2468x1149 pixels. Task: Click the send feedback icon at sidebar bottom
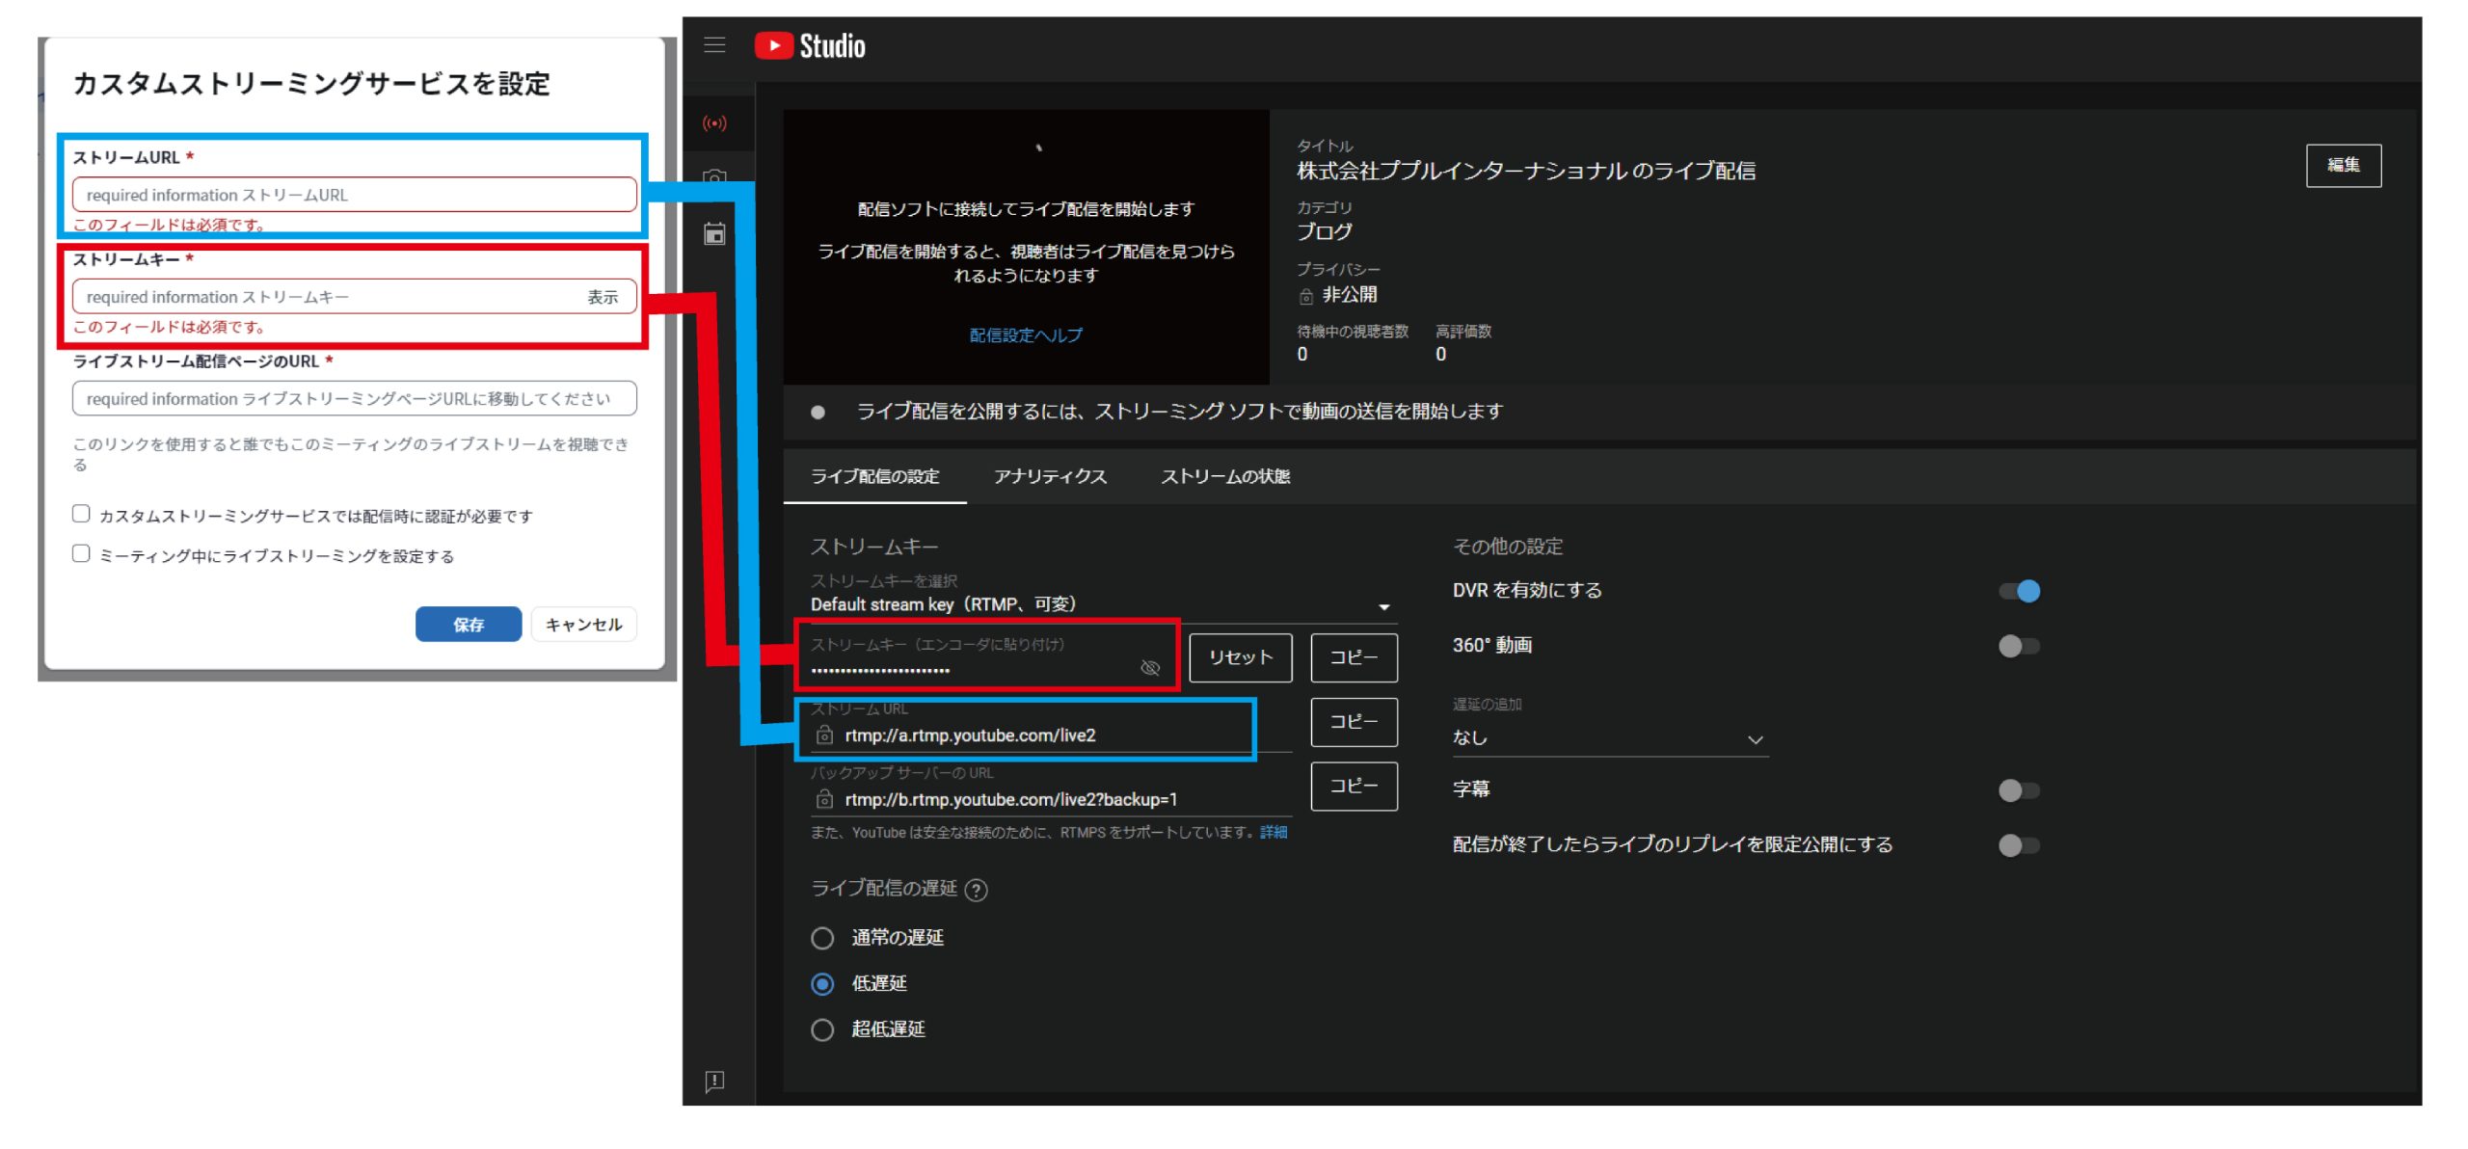714,1081
